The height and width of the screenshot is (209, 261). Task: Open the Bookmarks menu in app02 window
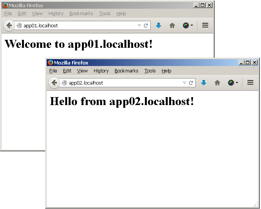tap(126, 71)
